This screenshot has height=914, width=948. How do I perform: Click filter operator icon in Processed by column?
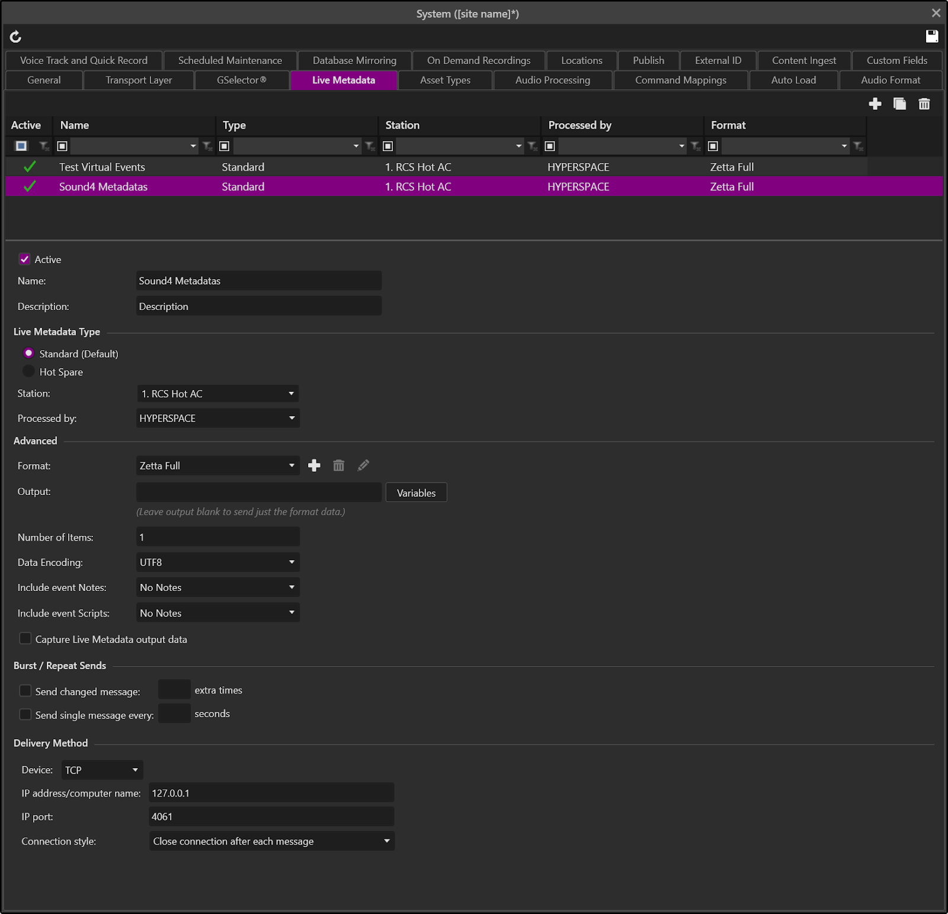[x=550, y=146]
